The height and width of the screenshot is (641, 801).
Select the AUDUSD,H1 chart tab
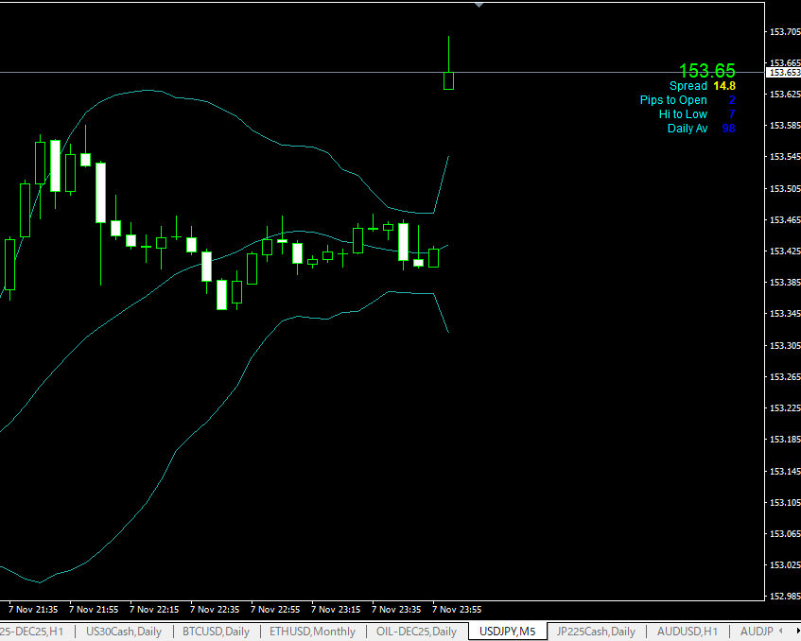[x=688, y=632]
